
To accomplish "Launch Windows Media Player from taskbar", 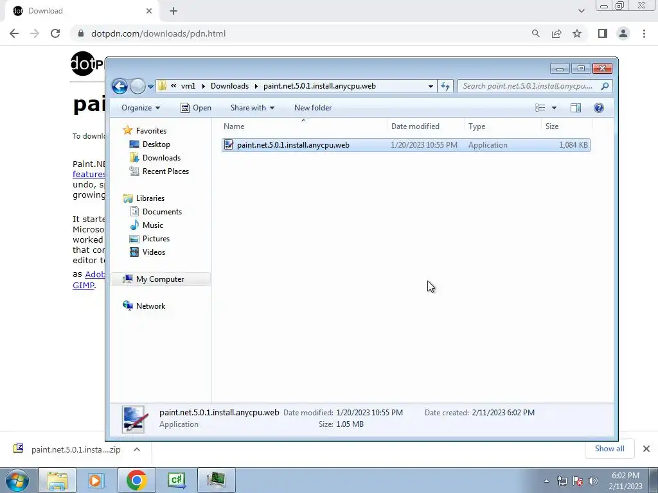I will click(96, 480).
